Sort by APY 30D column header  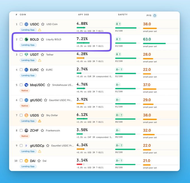click(84, 15)
